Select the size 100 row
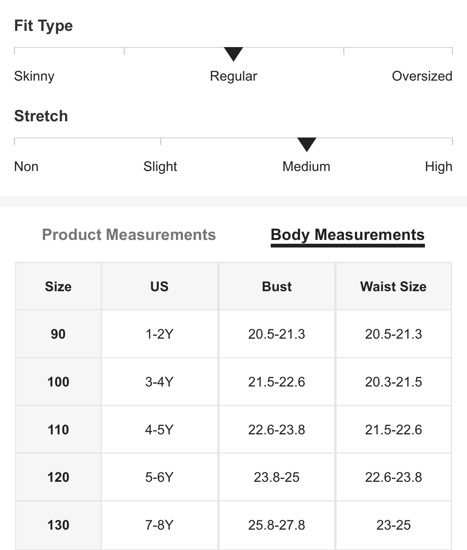 pos(58,382)
